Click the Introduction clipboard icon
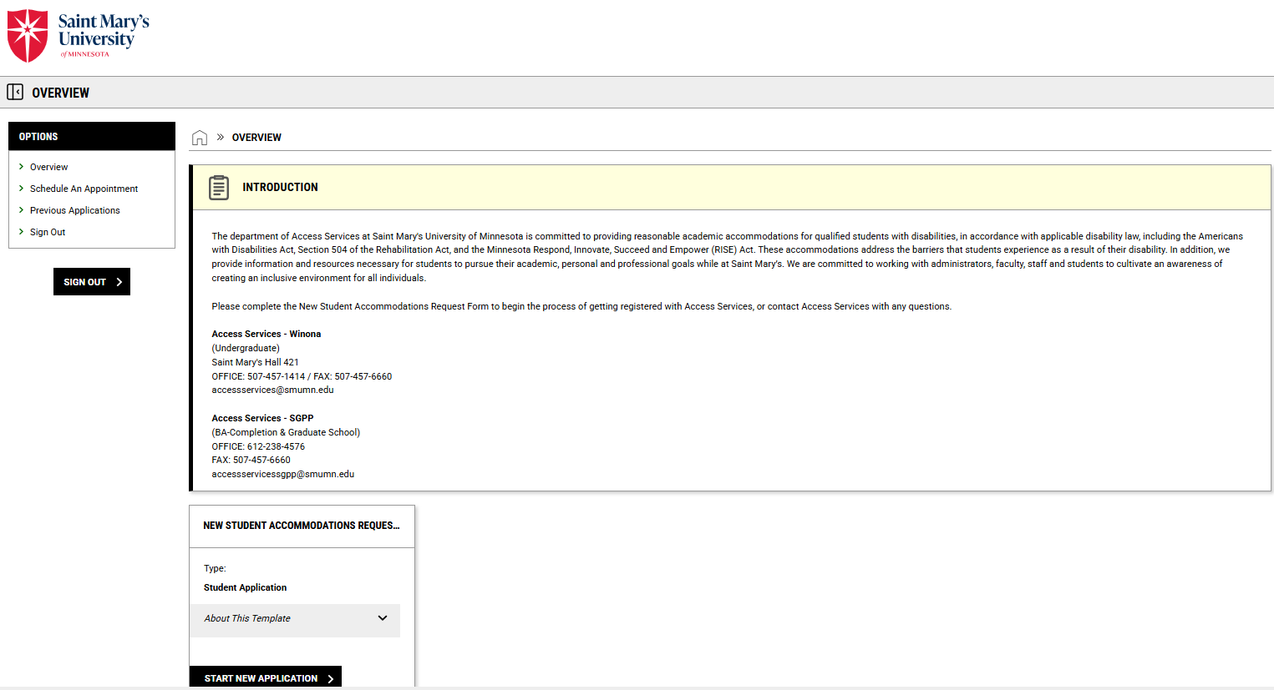 point(219,187)
